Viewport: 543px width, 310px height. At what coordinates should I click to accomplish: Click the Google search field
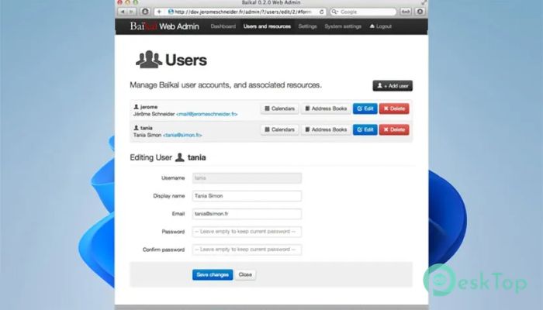pos(363,12)
